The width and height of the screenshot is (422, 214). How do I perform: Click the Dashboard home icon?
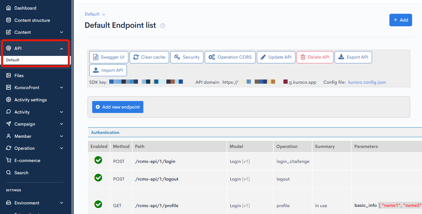pyautogui.click(x=9, y=8)
